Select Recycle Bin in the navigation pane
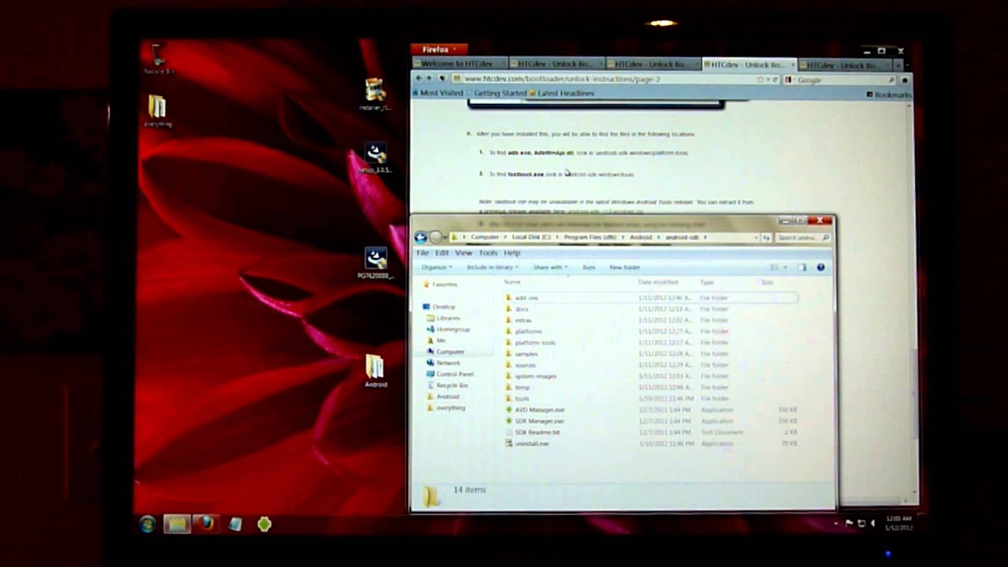The image size is (1008, 567). tap(447, 385)
